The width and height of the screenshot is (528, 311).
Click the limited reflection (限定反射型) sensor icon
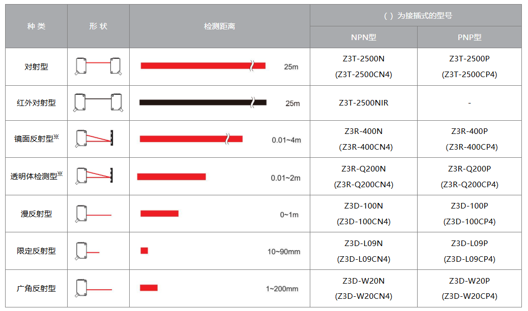87,251
